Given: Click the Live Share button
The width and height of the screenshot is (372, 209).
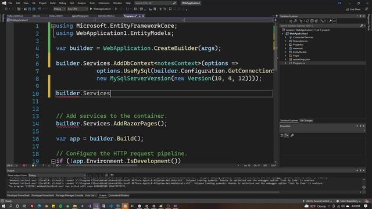Looking at the screenshot, I should point(353,9).
